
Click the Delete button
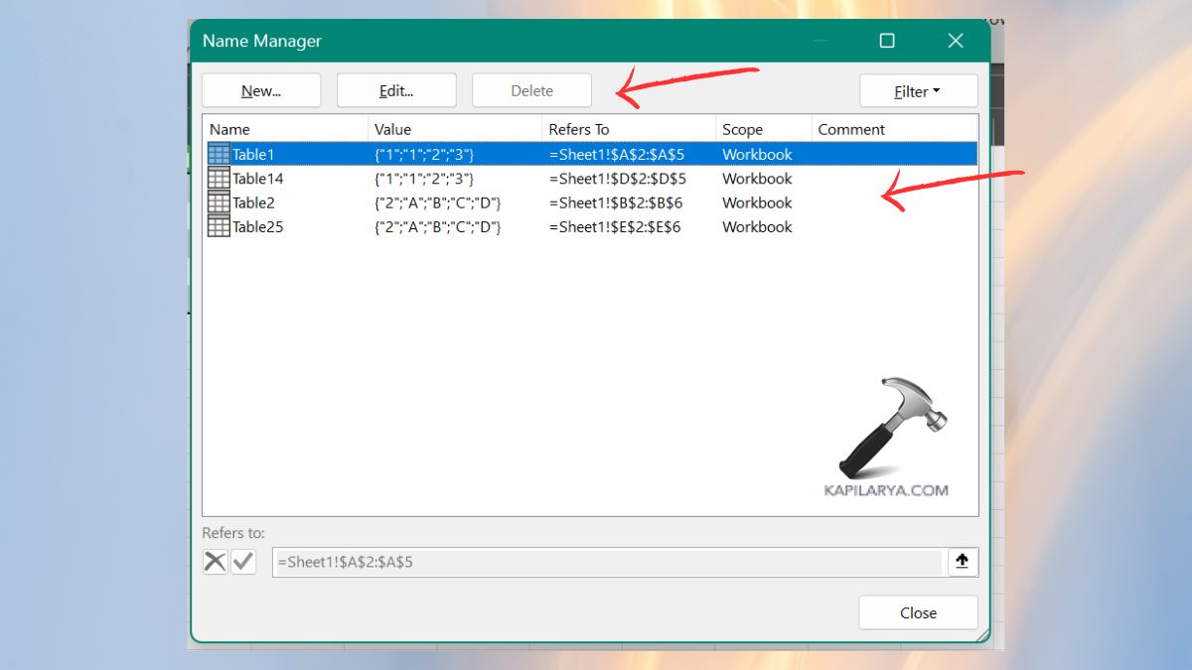click(531, 91)
